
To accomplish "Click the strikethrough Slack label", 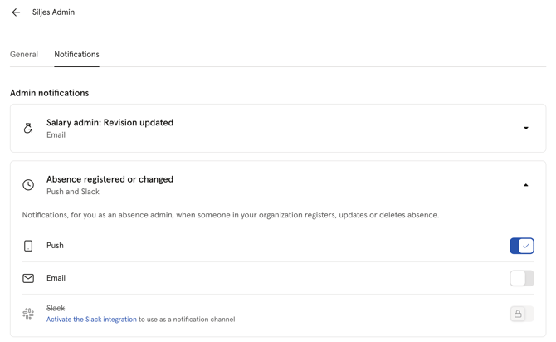I will tap(56, 308).
